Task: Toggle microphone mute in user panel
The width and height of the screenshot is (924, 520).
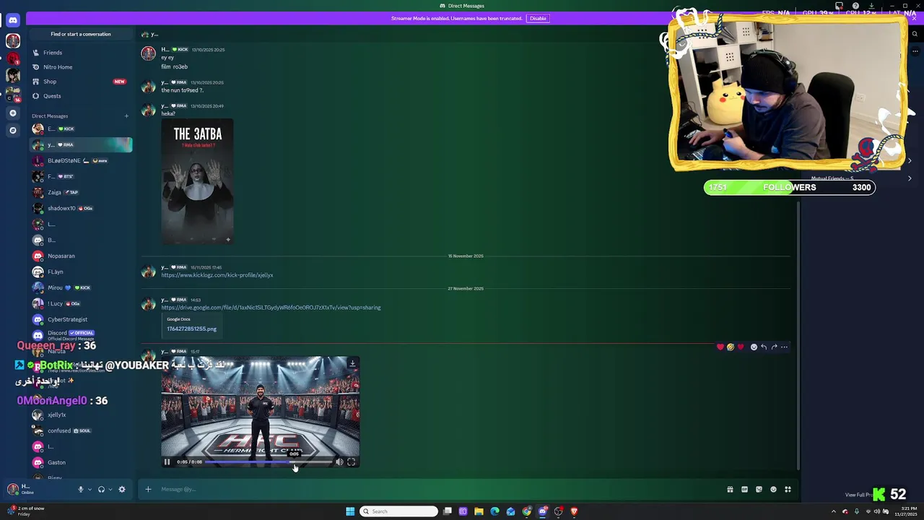Action: click(x=81, y=489)
